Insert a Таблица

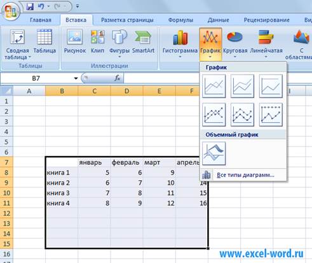tap(44, 41)
